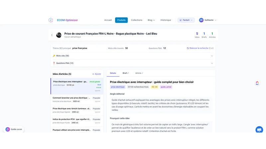266x149 pixels.
Task: Click the 'Pourquoi cette idée' heading
Action: click(120, 119)
